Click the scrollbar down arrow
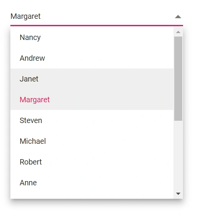 (x=178, y=193)
